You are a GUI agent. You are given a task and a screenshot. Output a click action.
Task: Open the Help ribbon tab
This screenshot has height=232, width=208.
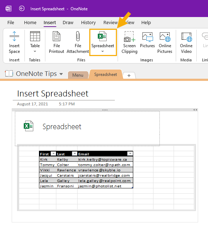pyautogui.click(x=146, y=22)
